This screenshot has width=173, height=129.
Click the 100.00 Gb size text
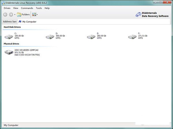(x=19, y=36)
